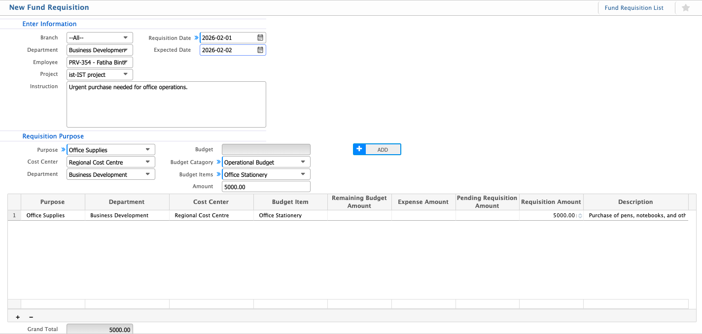Open the Budget Category dropdown
Viewport: 702px width, 334px height.
pos(303,162)
